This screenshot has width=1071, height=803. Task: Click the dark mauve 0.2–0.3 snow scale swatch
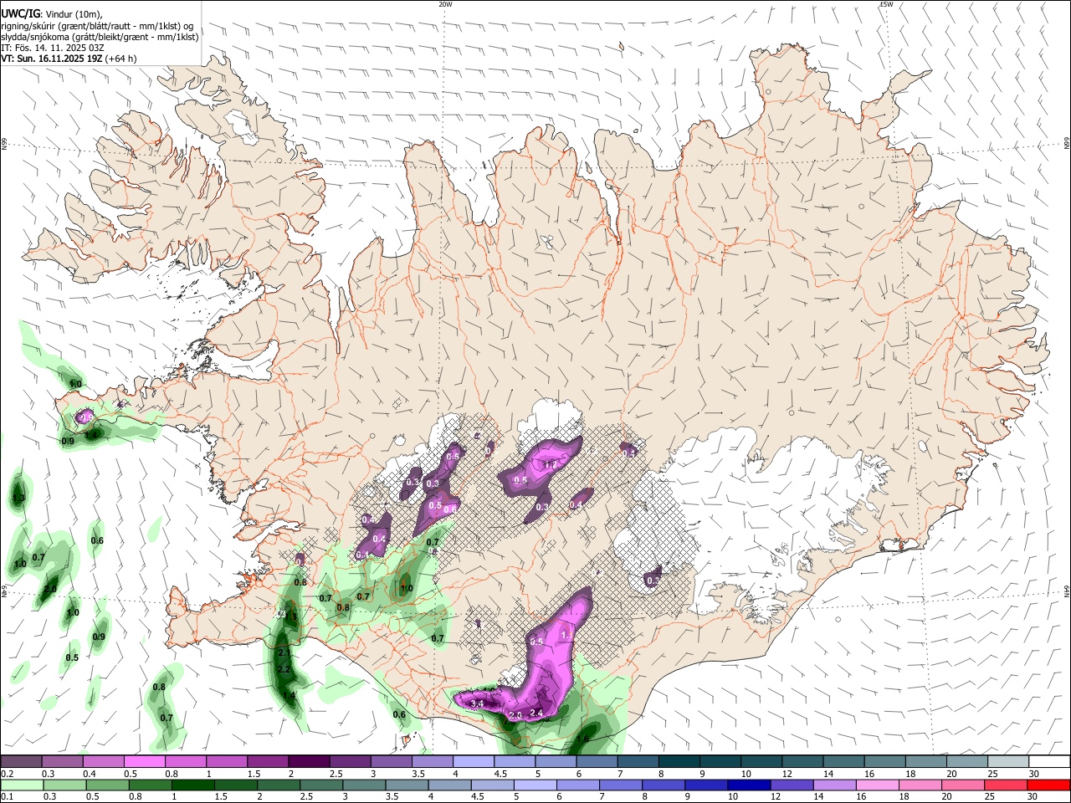coord(21,761)
